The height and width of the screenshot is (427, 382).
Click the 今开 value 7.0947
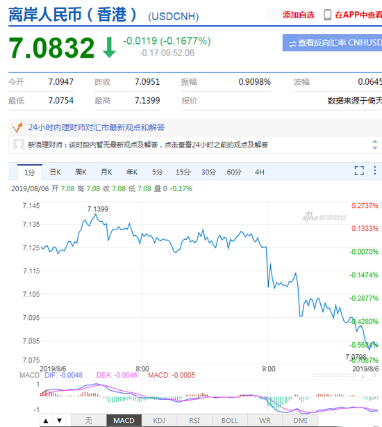61,81
